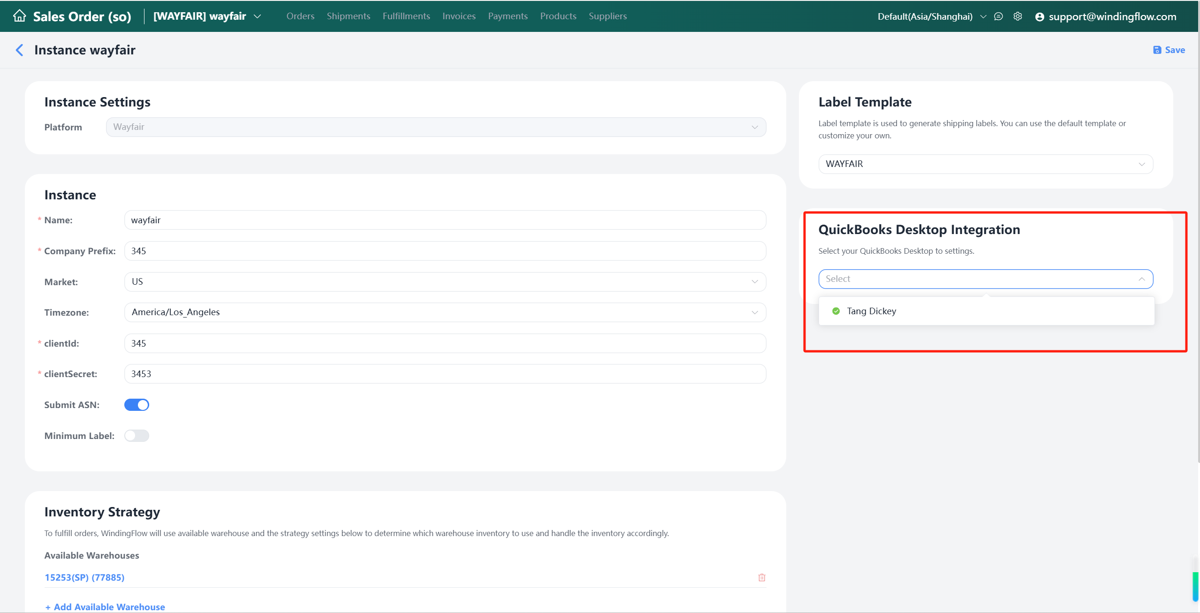Click the green check icon beside Tang Dickey
The image size is (1200, 613).
[x=836, y=311]
